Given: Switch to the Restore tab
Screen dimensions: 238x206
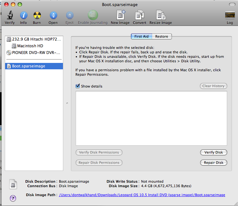Looking at the screenshot, I should tap(162, 36).
